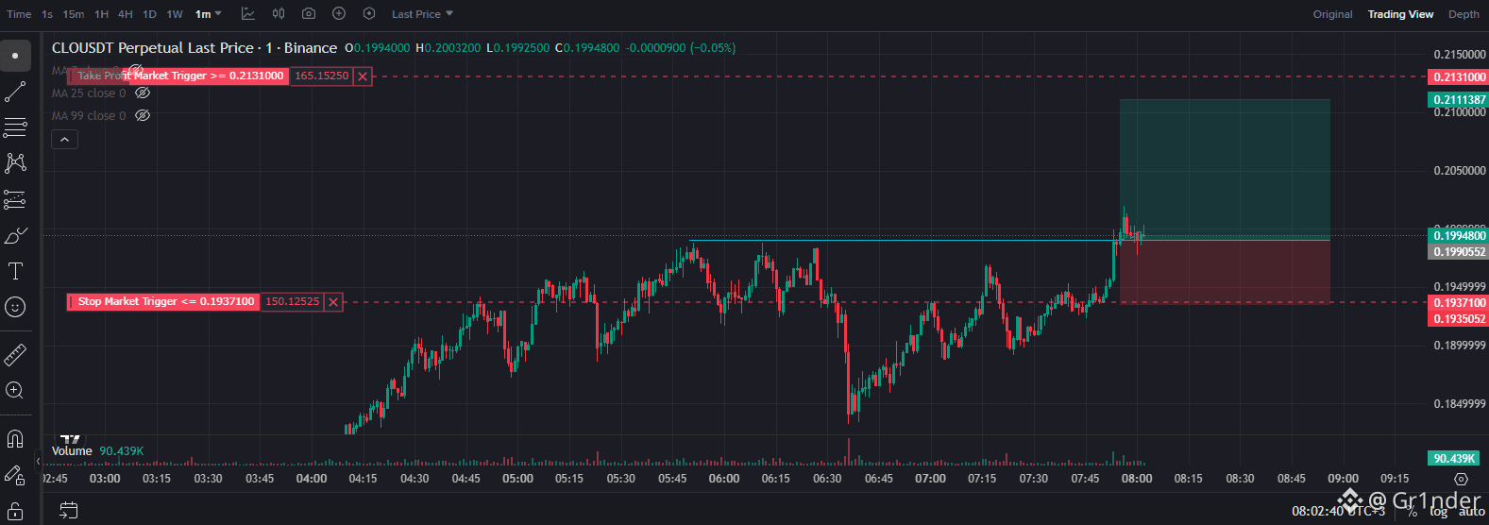The width and height of the screenshot is (1489, 525).
Task: Click Take Profit Market Trigger label
Action: (178, 76)
